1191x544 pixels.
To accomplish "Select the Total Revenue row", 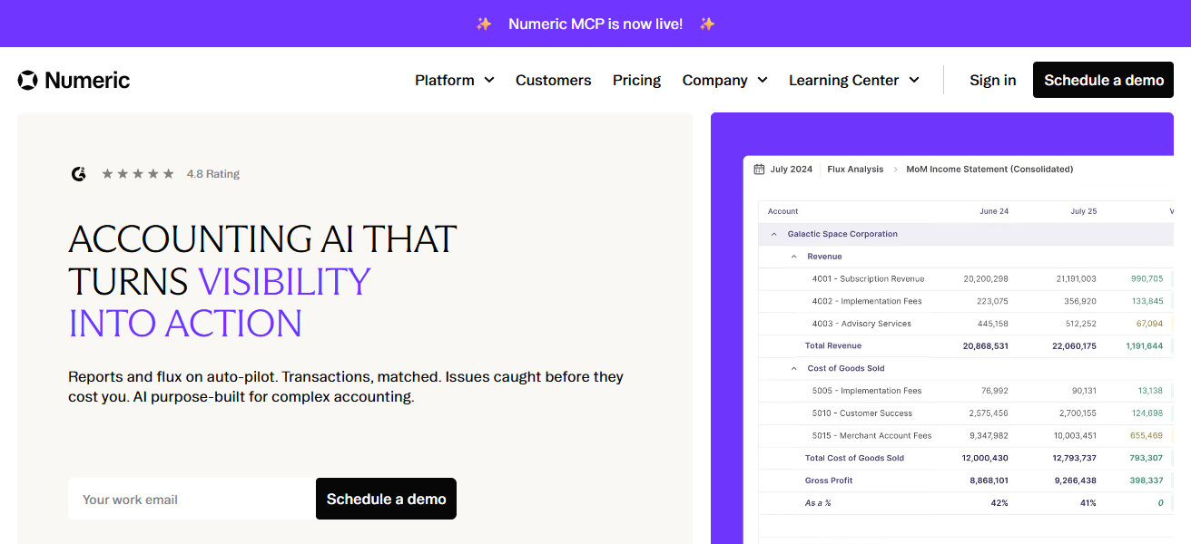I will click(x=966, y=345).
